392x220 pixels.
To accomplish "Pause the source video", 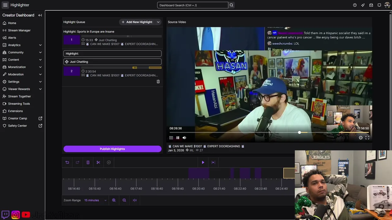I will 178,138.
